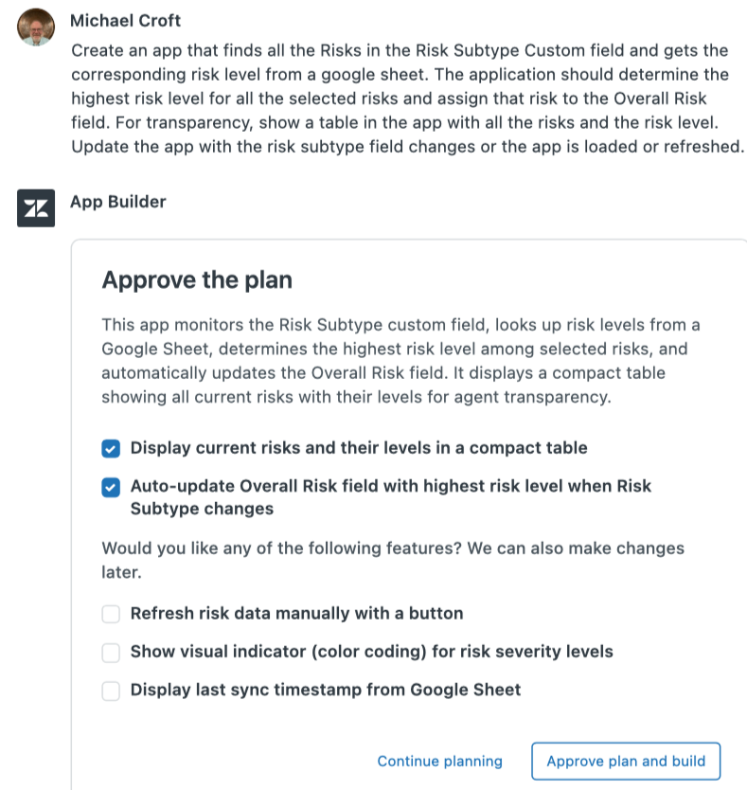Click the App Builder sender name

118,202
